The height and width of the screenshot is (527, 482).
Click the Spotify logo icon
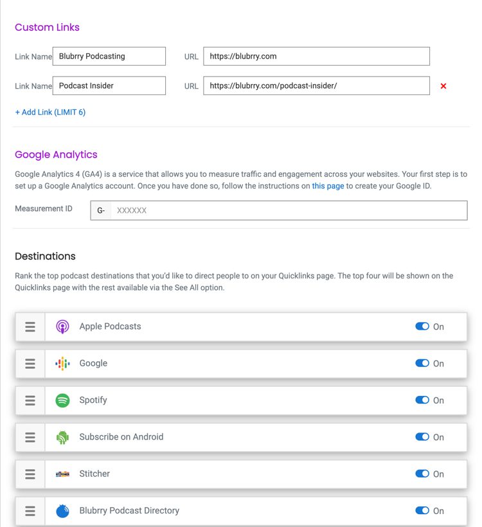pyautogui.click(x=62, y=400)
